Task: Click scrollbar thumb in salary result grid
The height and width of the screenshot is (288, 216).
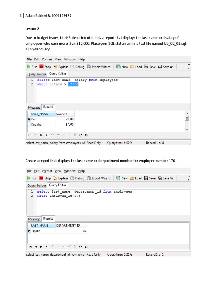Action: point(187,118)
